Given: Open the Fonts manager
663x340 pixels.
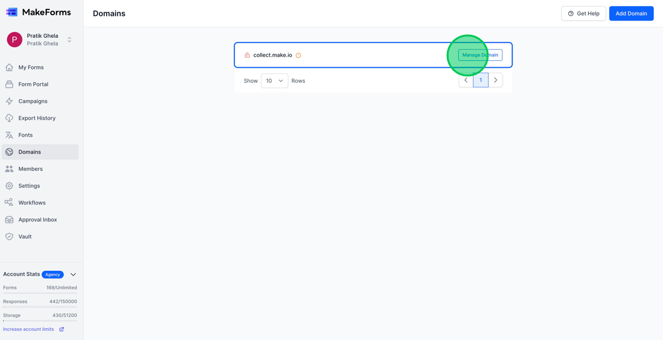Looking at the screenshot, I should click(26, 135).
